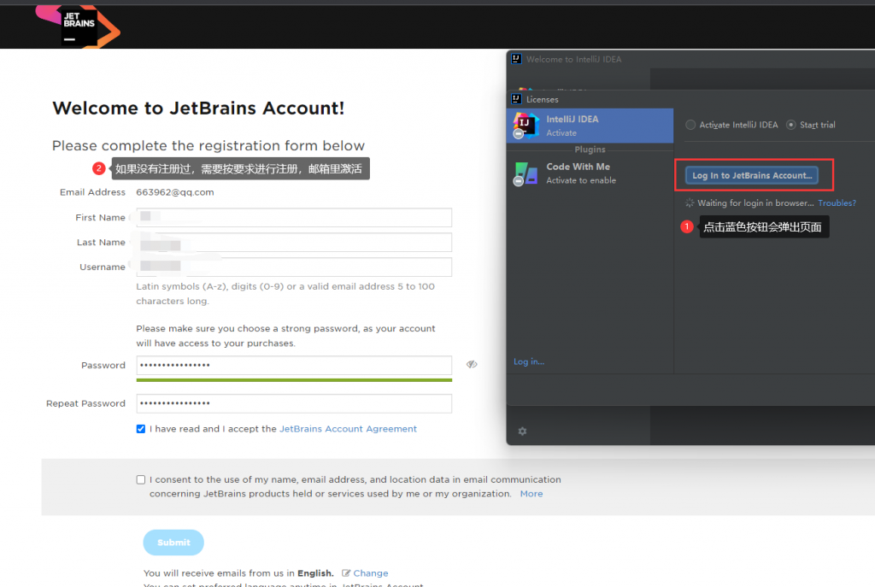Screen dimensions: 875x587
Task: Select Code With Me plugin entry
Action: [590, 173]
